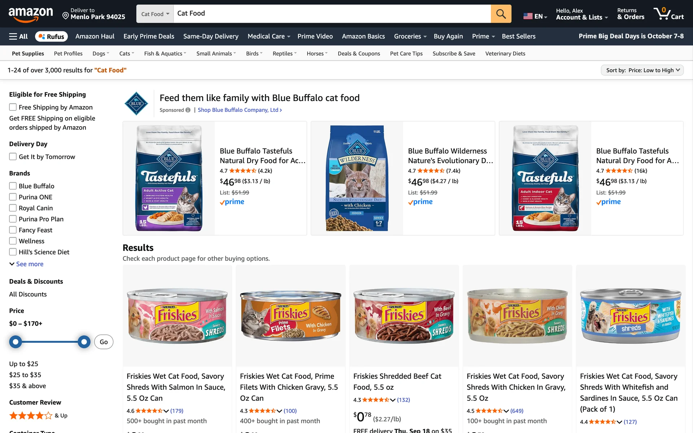This screenshot has width=693, height=433.
Task: Click the orange search magnifier button
Action: (x=501, y=14)
